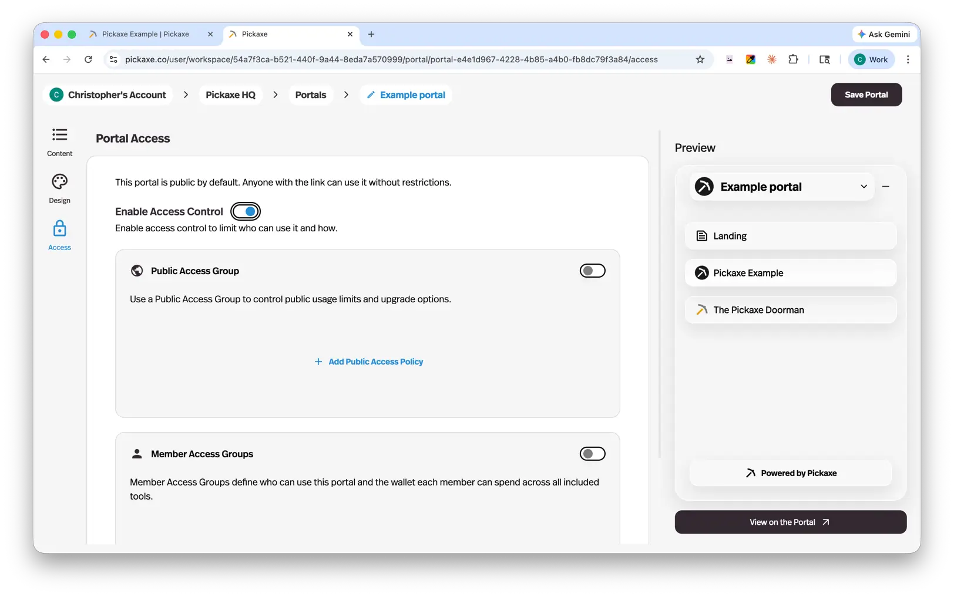Reload the current page
Image resolution: width=954 pixels, height=597 pixels.
point(88,59)
